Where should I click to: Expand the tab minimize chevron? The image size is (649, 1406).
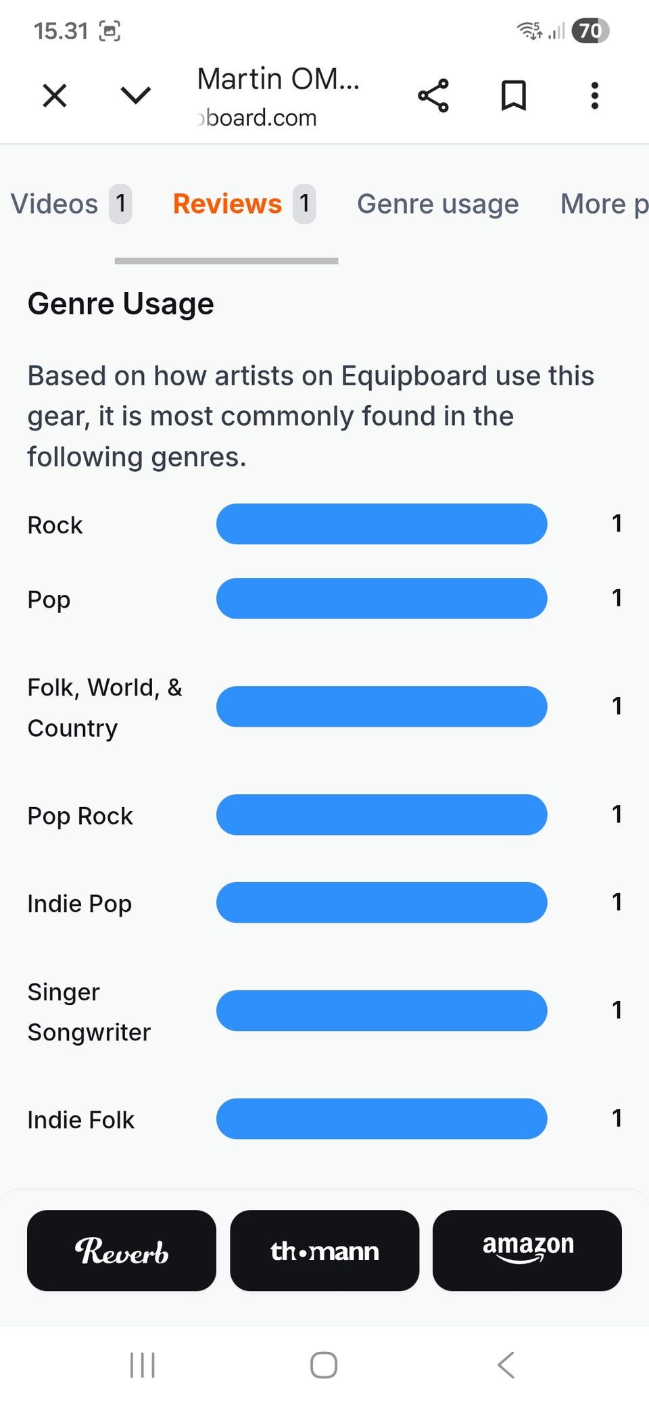(135, 95)
